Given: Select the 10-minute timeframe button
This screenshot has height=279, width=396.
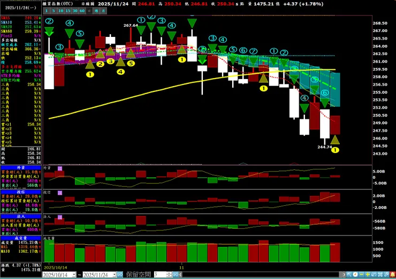Looking at the screenshot, I should [x=60, y=11].
